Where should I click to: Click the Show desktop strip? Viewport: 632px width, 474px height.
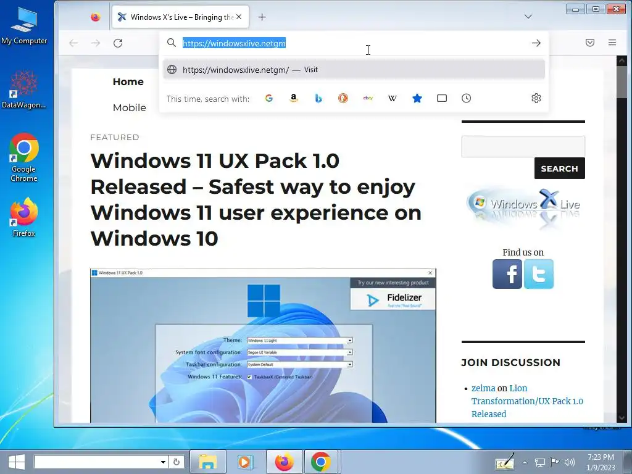(x=628, y=462)
